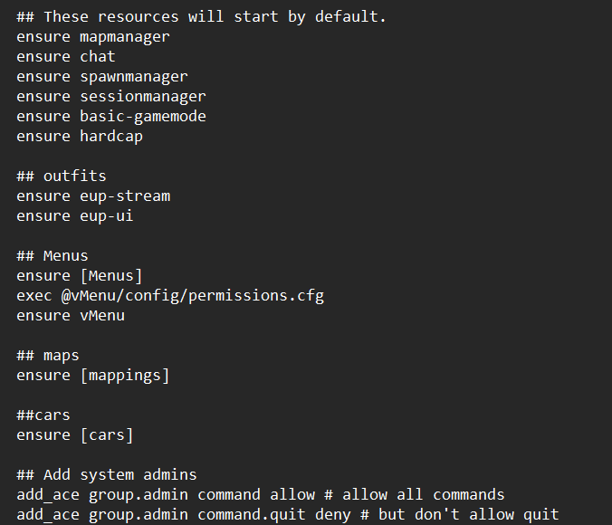Click on '[Menus]' bracket text

pyautogui.click(x=111, y=276)
